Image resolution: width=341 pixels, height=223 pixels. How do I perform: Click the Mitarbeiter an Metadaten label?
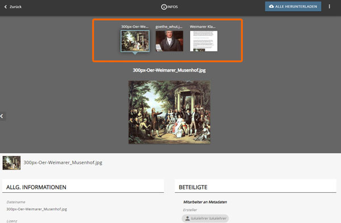[x=205, y=202]
